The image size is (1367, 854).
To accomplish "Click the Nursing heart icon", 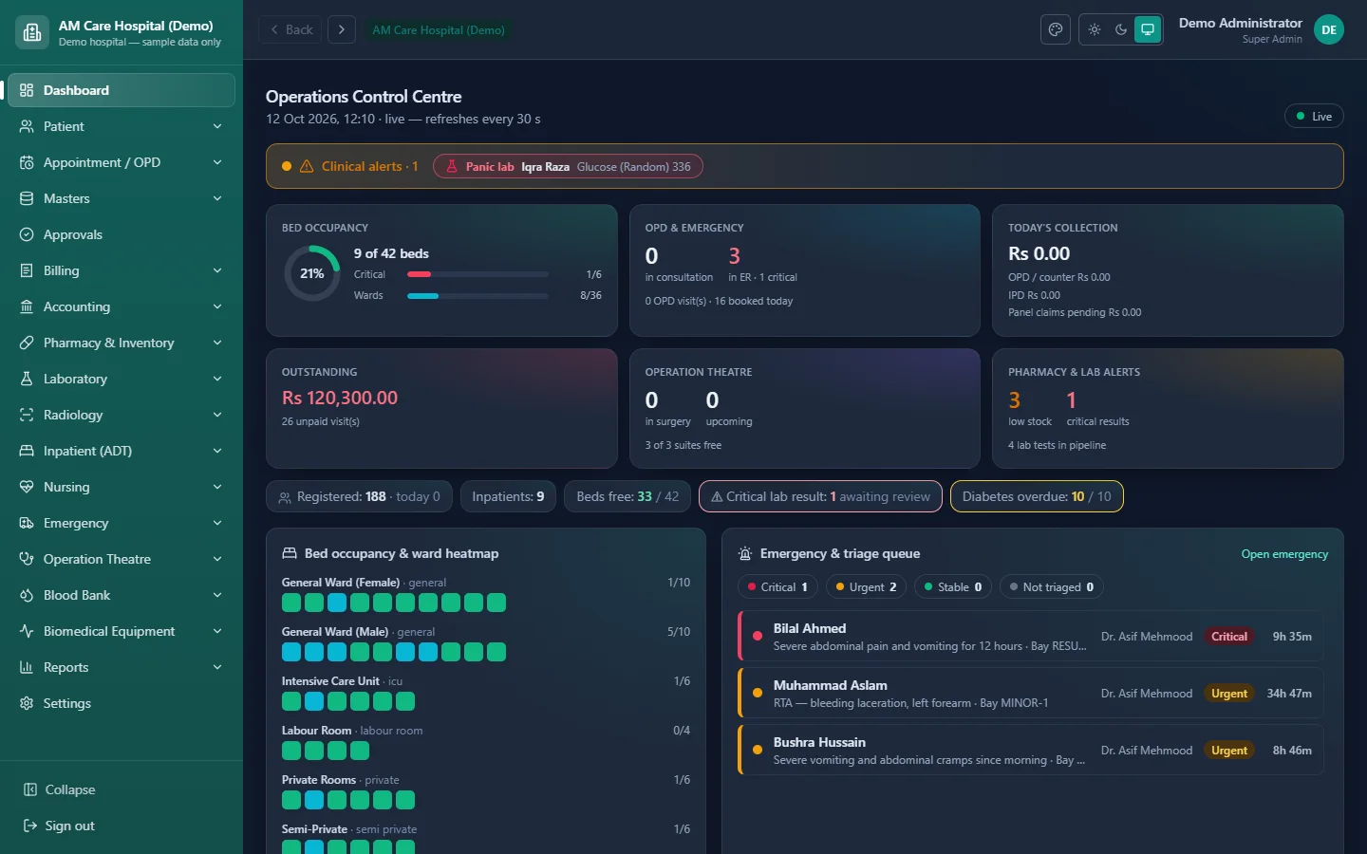I will (x=27, y=487).
